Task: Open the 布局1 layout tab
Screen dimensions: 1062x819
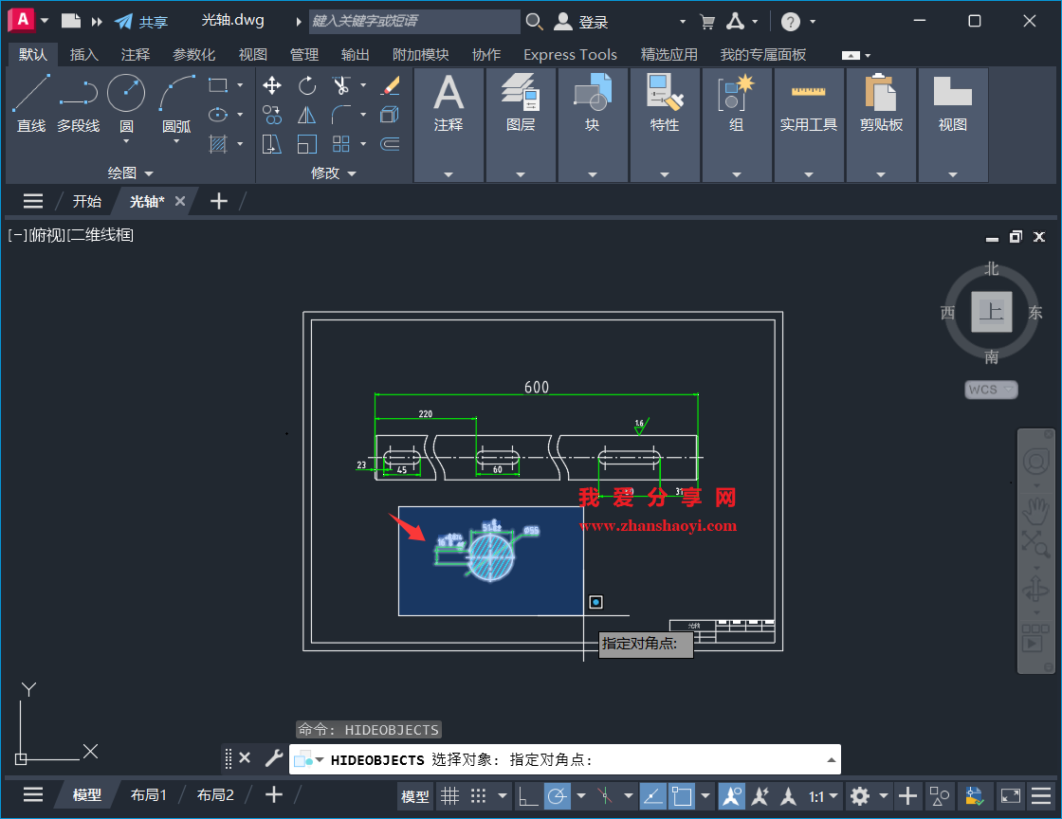Action: coord(148,794)
